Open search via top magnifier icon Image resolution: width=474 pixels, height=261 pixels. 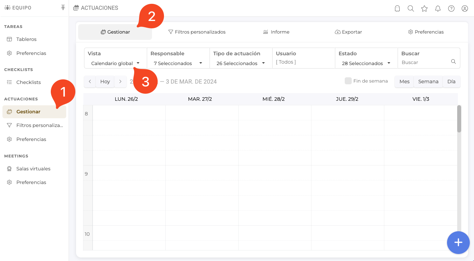pos(411,8)
